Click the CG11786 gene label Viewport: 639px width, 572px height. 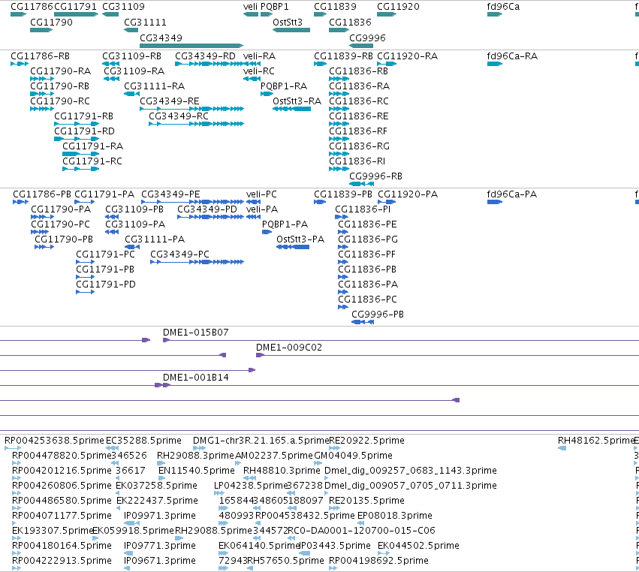pos(32,7)
